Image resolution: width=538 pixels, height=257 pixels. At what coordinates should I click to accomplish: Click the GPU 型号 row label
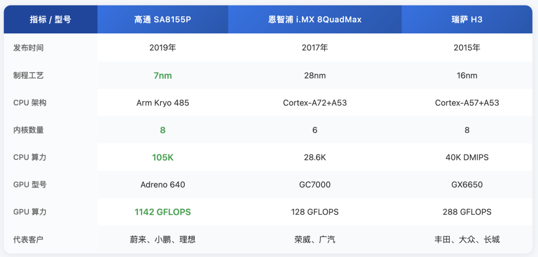(30, 185)
